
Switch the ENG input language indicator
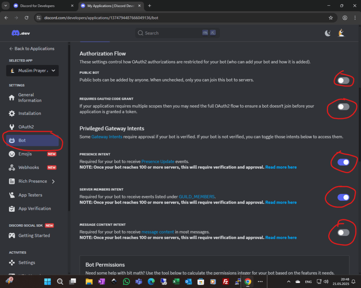(308, 282)
